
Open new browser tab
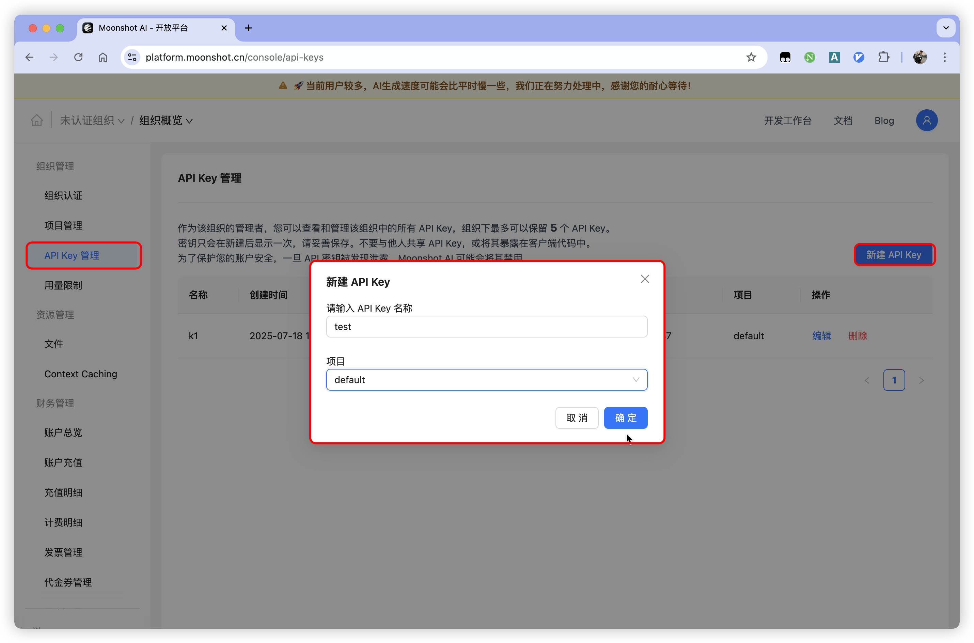[248, 28]
